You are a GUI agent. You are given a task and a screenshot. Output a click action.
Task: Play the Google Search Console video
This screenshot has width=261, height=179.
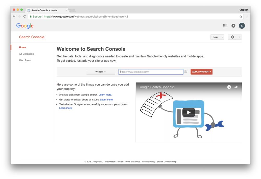(188, 112)
